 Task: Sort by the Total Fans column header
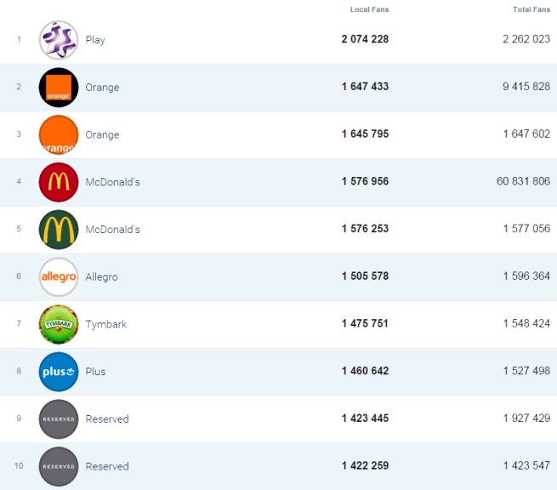click(531, 10)
